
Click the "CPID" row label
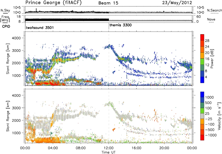[6, 26]
